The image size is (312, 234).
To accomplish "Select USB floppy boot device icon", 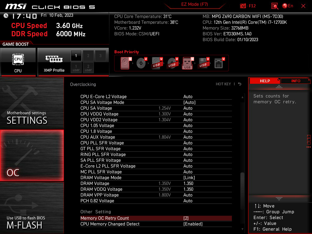I will pyautogui.click(x=203, y=63).
